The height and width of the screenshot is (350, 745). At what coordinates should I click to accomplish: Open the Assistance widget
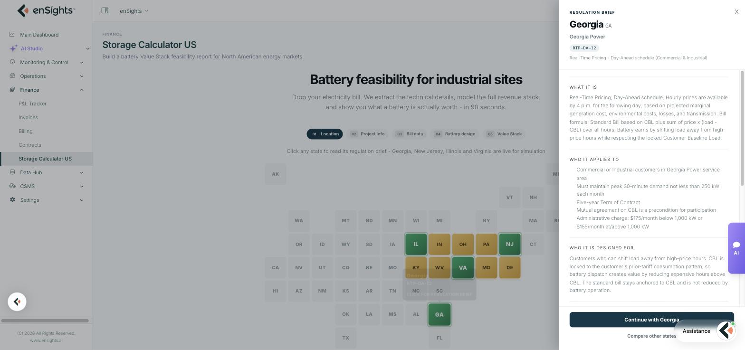click(x=706, y=331)
